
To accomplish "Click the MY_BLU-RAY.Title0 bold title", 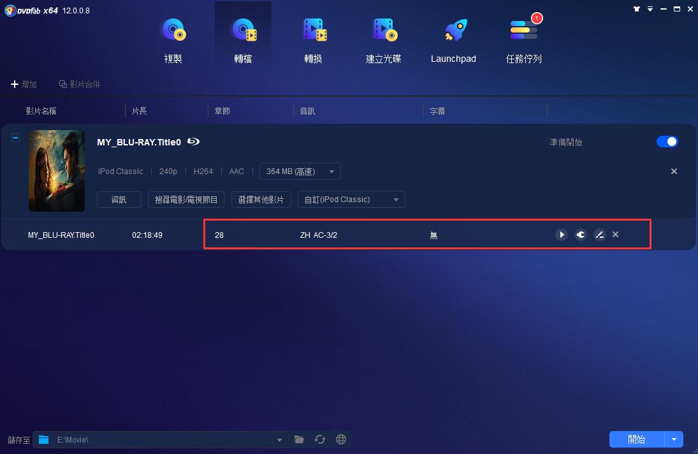I will [x=139, y=142].
